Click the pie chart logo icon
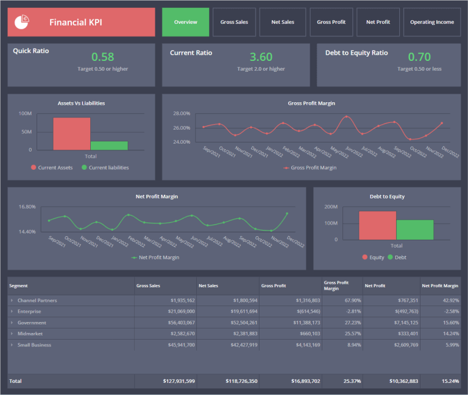 pyautogui.click(x=23, y=22)
